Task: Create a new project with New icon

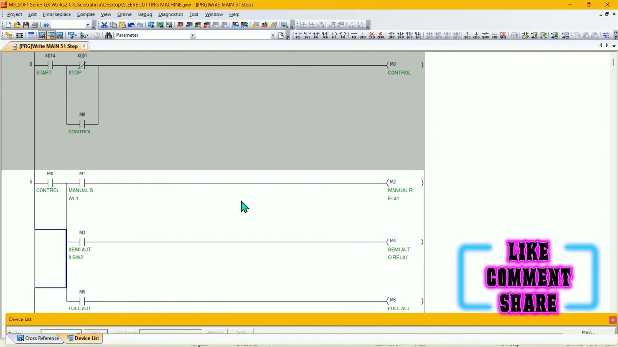Action: pos(8,25)
